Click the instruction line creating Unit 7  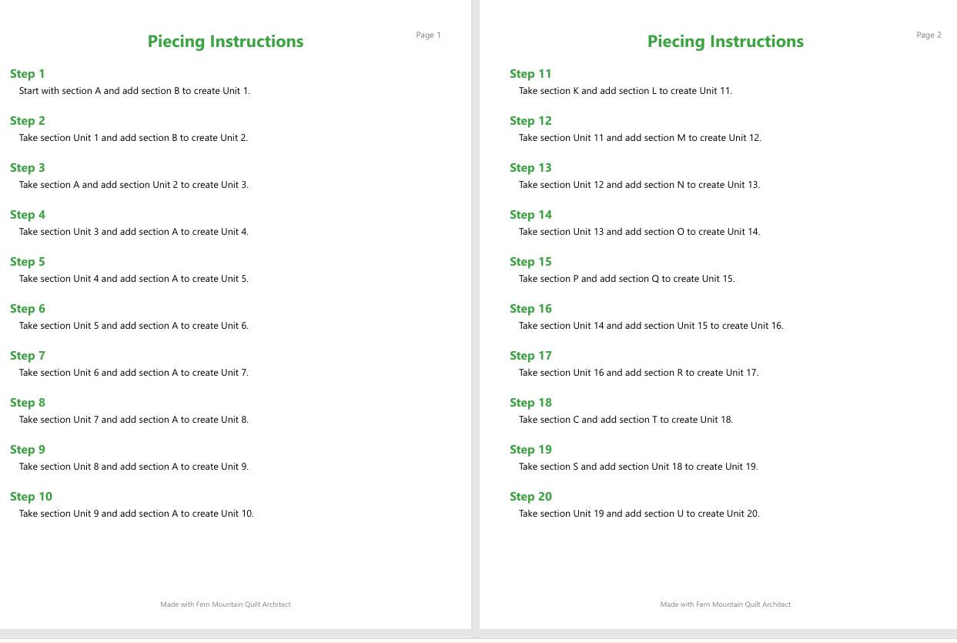tap(134, 373)
